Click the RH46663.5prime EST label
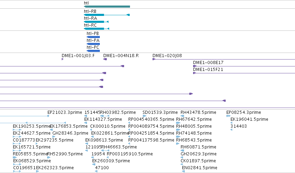The image size is (295, 173). click(119, 147)
